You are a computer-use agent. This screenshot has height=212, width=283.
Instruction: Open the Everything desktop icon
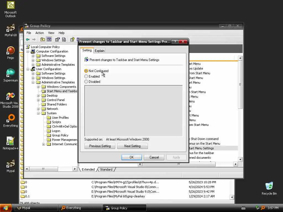(11, 121)
